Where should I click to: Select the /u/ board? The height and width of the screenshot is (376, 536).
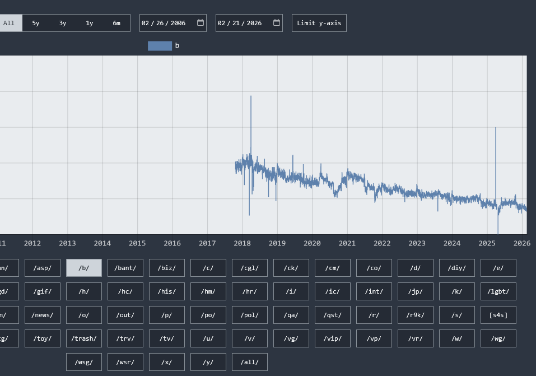[208, 338]
